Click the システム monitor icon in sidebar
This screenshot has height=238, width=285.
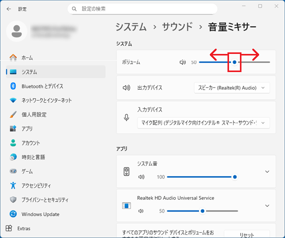point(13,72)
